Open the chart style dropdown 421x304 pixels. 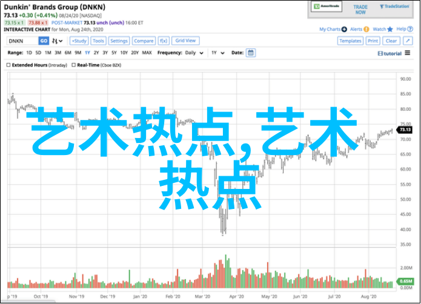[x=57, y=41]
